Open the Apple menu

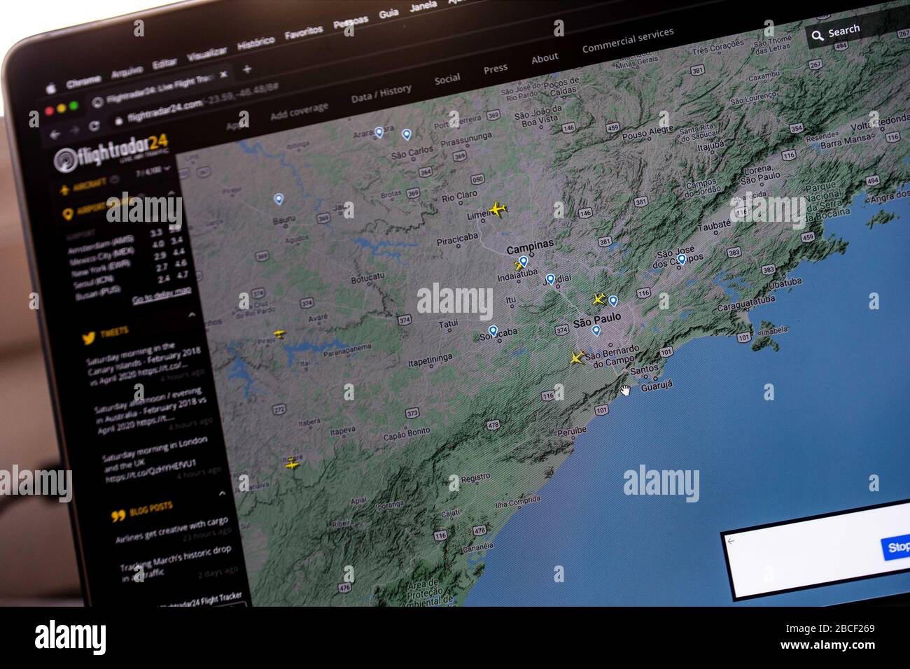tap(50, 87)
